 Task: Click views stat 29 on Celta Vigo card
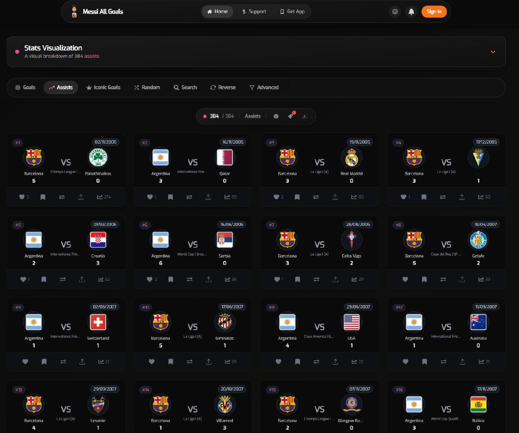[357, 279]
